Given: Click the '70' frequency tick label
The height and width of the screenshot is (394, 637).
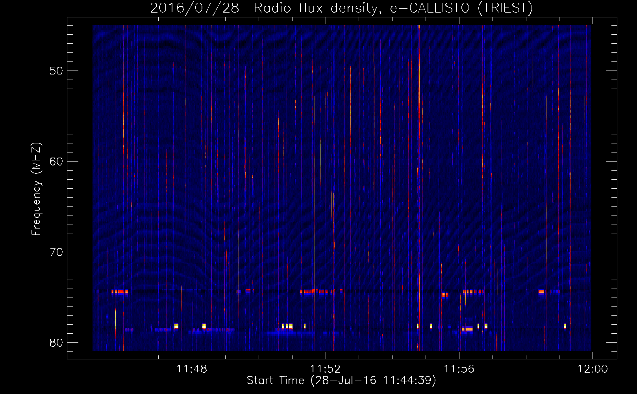Looking at the screenshot, I should pyautogui.click(x=56, y=252).
